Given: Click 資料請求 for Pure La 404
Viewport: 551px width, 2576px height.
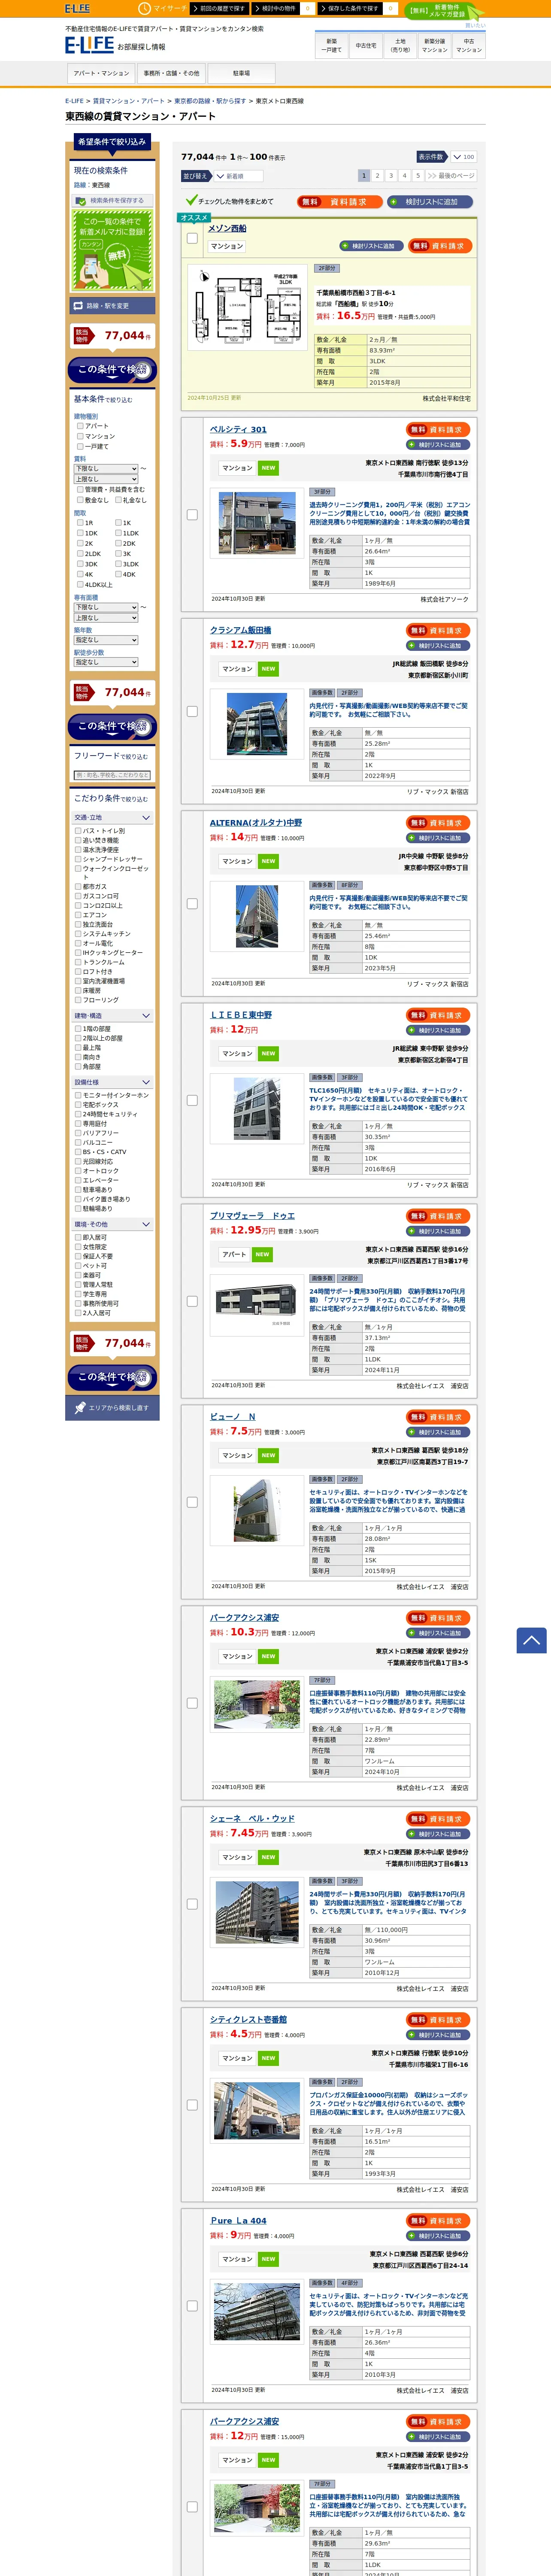Looking at the screenshot, I should click(438, 2220).
